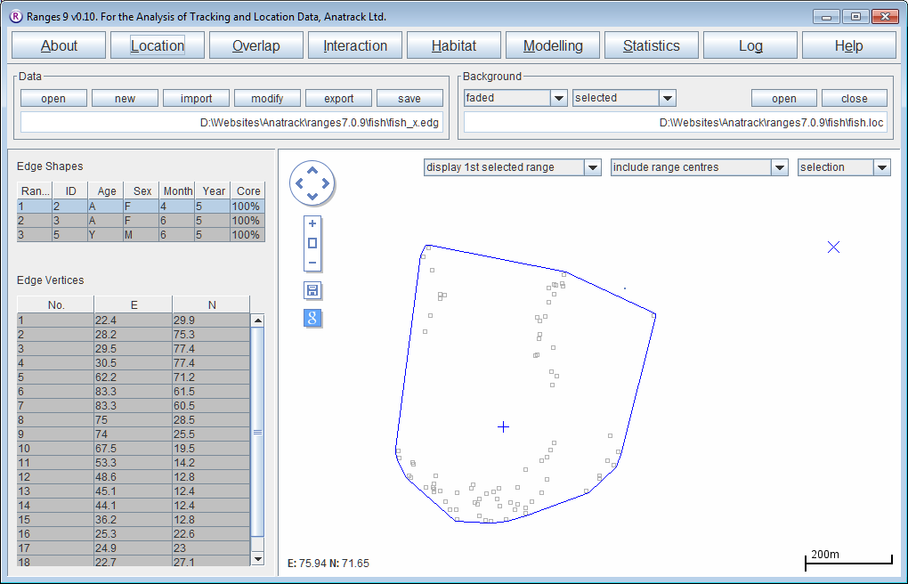Click the Data import button
Viewport: 908px width, 584px height.
[196, 99]
